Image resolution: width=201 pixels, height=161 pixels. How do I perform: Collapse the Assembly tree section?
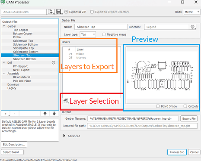click(4, 74)
